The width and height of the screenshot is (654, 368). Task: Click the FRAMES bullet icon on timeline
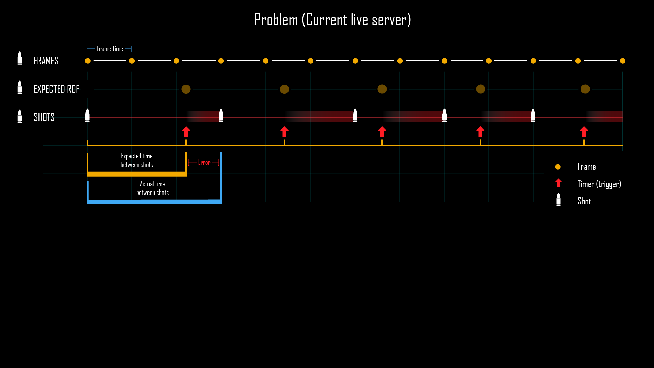[21, 60]
